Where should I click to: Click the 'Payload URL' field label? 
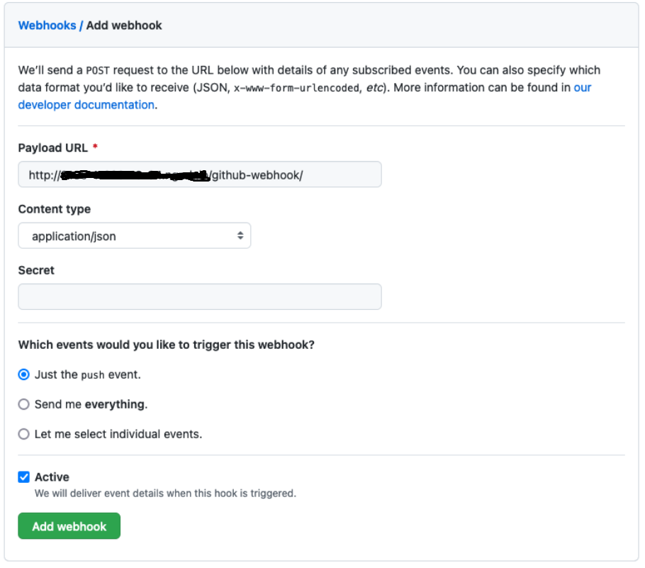pyautogui.click(x=53, y=148)
